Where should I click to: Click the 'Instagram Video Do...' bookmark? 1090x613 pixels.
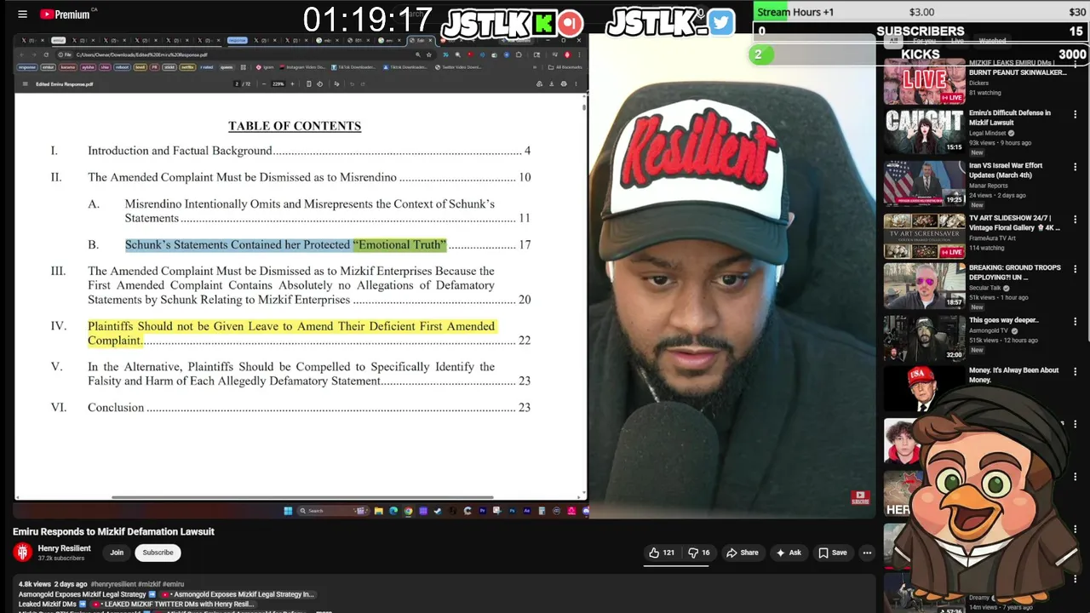point(301,66)
